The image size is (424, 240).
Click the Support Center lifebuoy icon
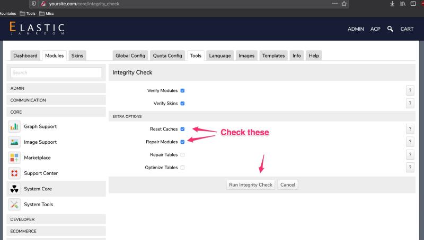coord(15,173)
